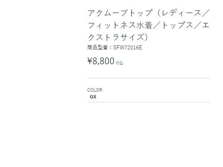Click the yen symbol in the price
Image resolution: width=223 pixels, height=167 pixels.
(x=90, y=61)
